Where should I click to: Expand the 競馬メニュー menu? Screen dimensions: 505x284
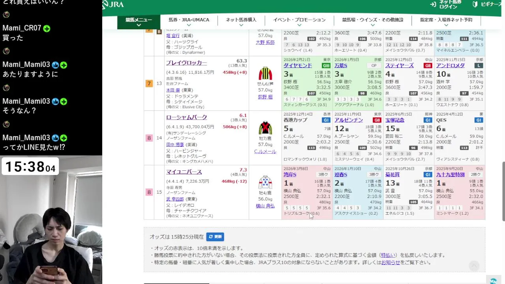138,22
